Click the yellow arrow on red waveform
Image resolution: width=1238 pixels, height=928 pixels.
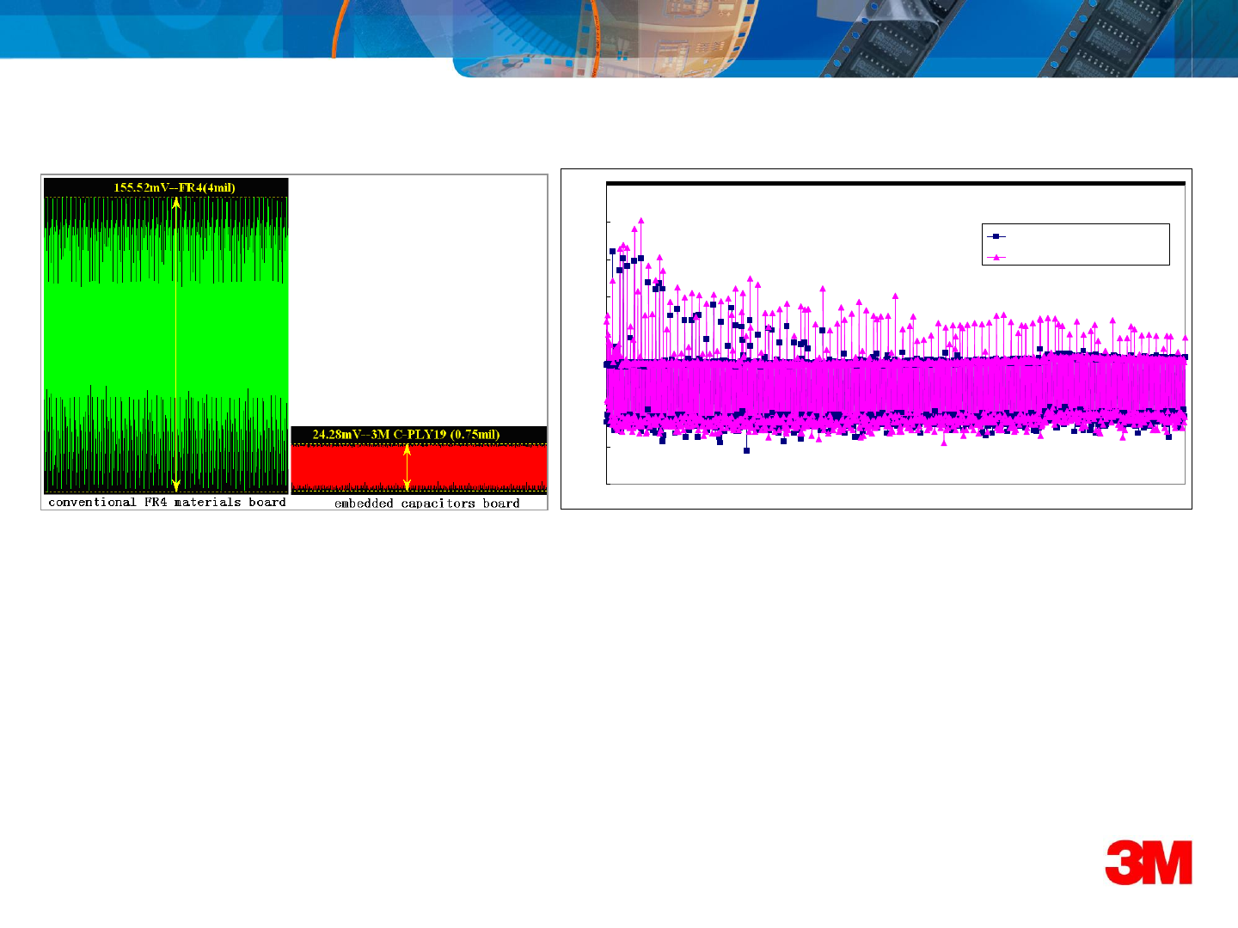(408, 467)
